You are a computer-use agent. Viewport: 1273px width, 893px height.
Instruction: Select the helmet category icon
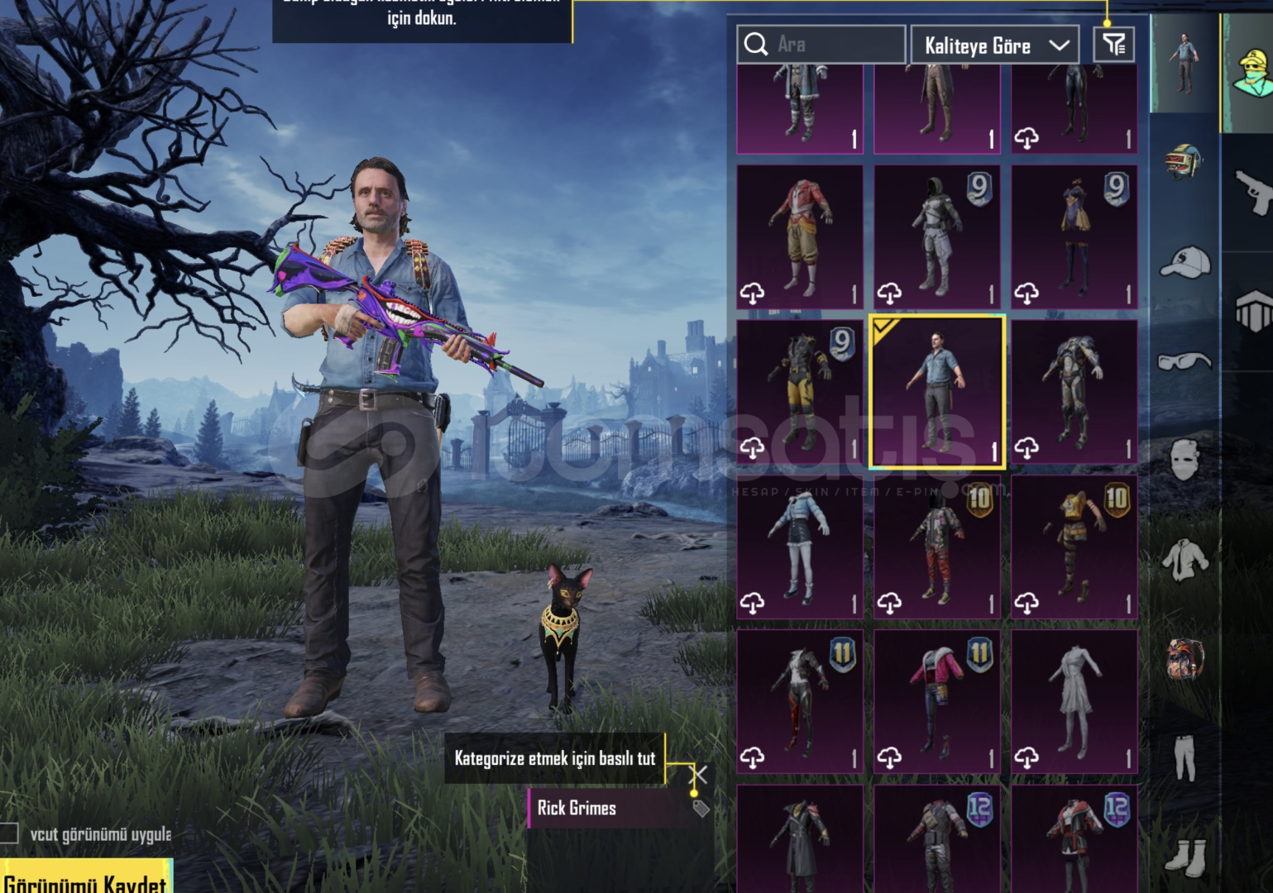(x=1184, y=160)
